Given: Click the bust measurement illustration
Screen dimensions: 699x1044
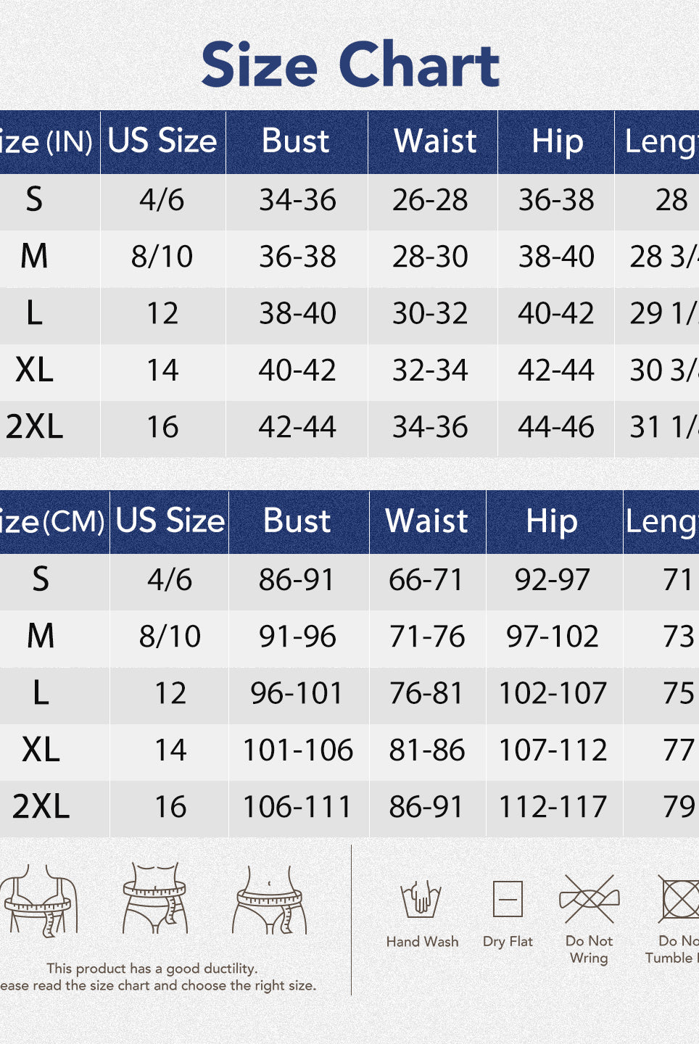Looking at the screenshot, I should coord(38,899).
